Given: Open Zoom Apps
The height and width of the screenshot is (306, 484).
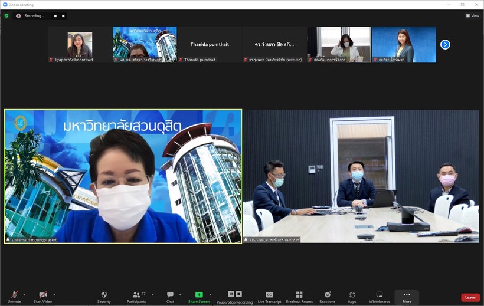Looking at the screenshot, I should (x=352, y=297).
